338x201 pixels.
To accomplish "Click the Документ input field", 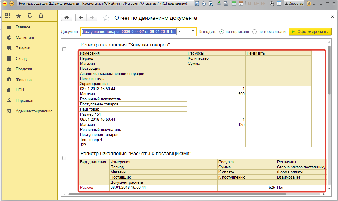I will pyautogui.click(x=129, y=32).
